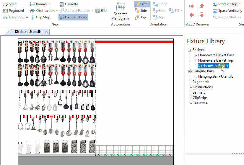Insert a Banner fixture
The image size is (244, 165).
pyautogui.click(x=39, y=4)
